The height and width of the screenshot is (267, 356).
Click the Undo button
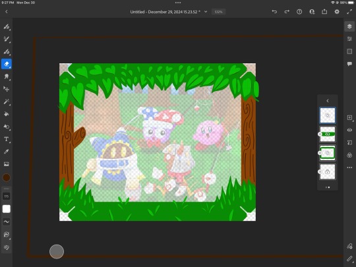click(274, 12)
